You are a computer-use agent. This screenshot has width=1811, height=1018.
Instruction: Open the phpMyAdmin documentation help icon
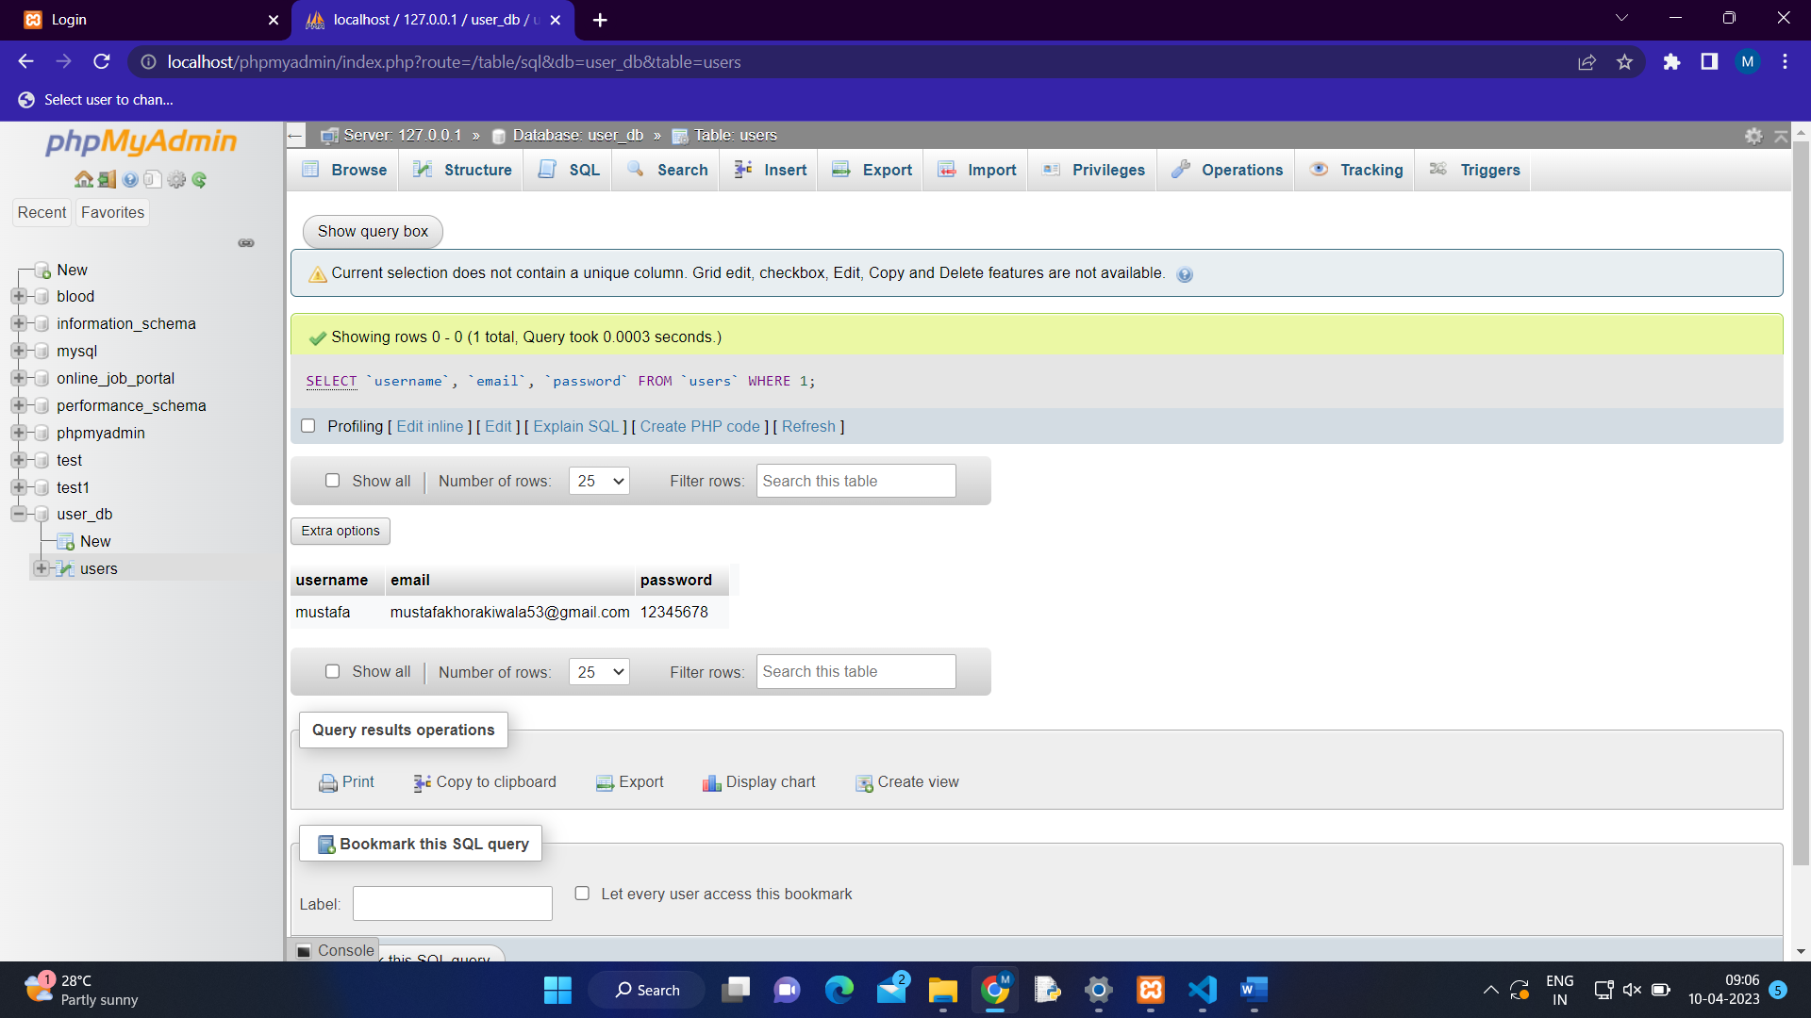point(130,179)
